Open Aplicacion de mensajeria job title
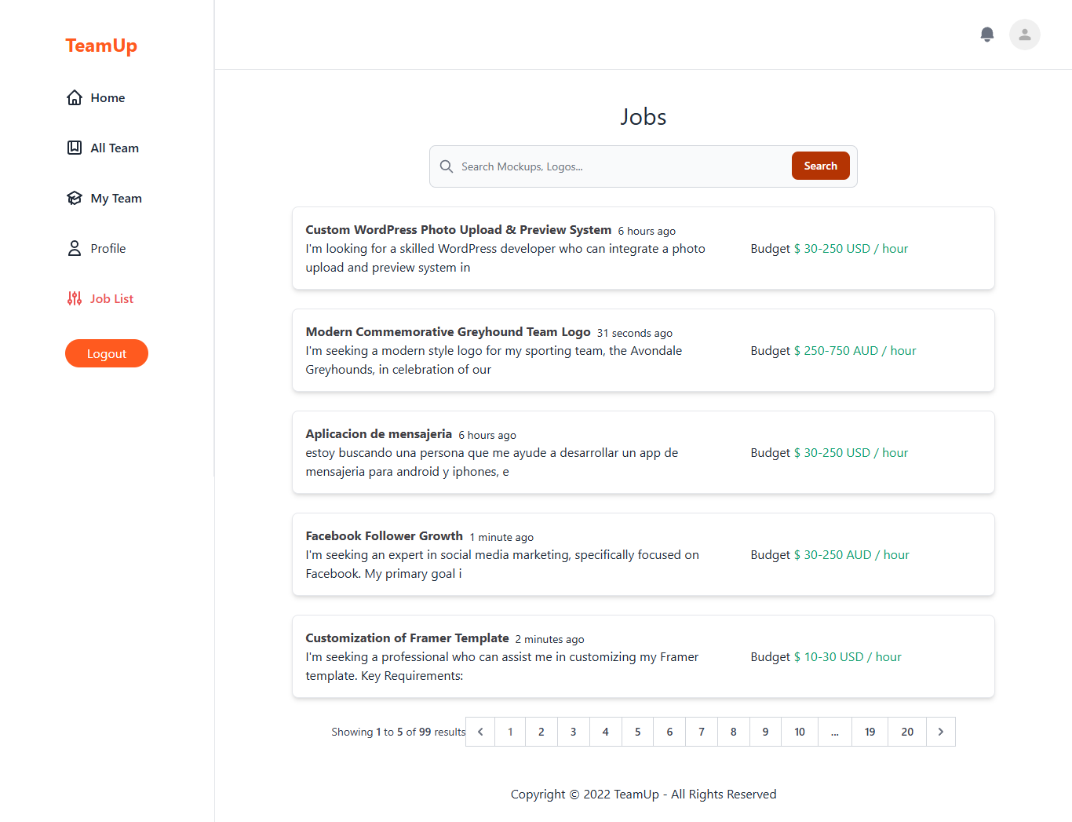Image resolution: width=1072 pixels, height=822 pixels. click(379, 433)
